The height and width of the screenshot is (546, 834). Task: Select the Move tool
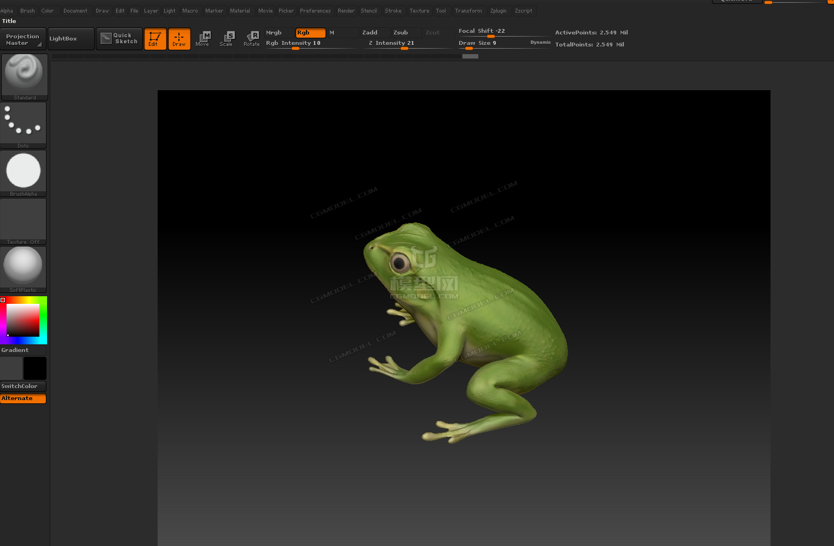tap(203, 39)
